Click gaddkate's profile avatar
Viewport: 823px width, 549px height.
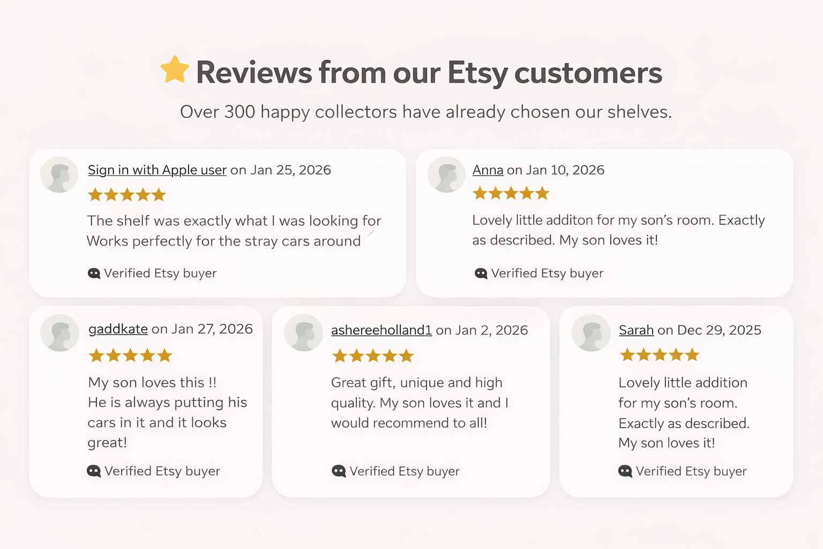coord(59,333)
